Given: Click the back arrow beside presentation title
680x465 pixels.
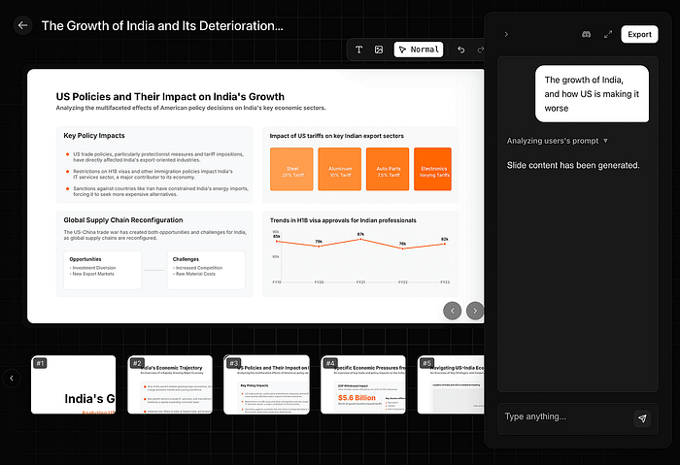Looking at the screenshot, I should [x=23, y=26].
